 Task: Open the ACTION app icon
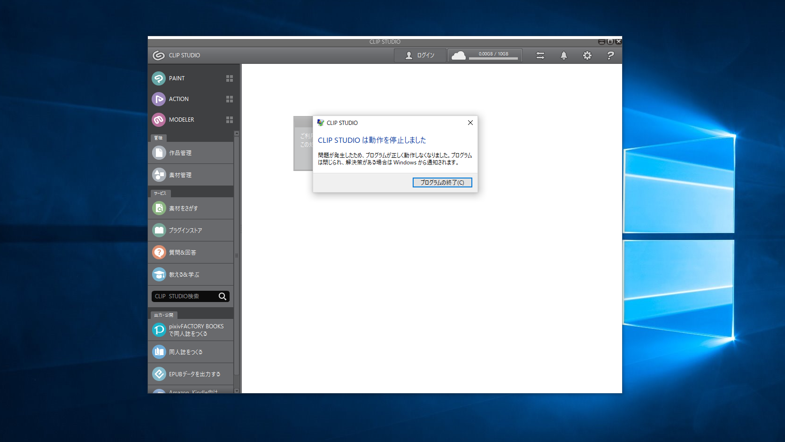(159, 99)
